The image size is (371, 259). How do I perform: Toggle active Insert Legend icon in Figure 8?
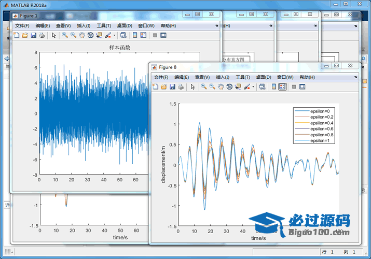282,87
